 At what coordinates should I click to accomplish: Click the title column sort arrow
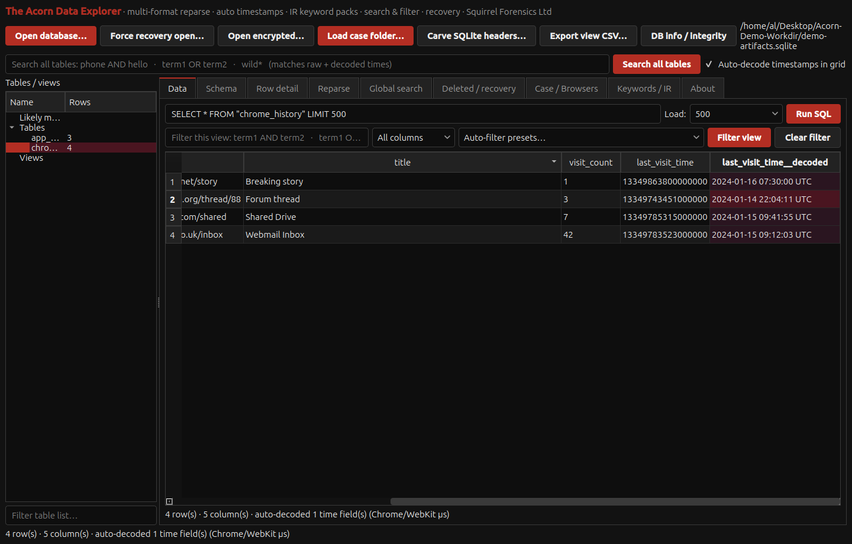click(554, 161)
